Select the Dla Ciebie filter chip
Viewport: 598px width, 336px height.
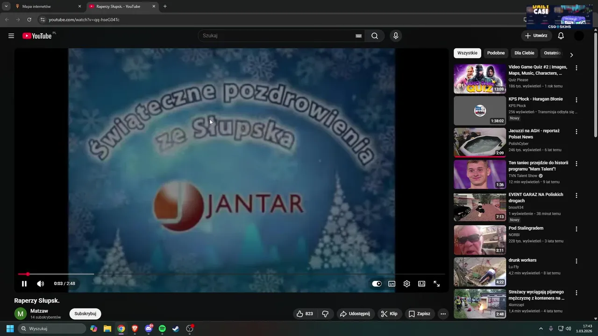(x=524, y=53)
